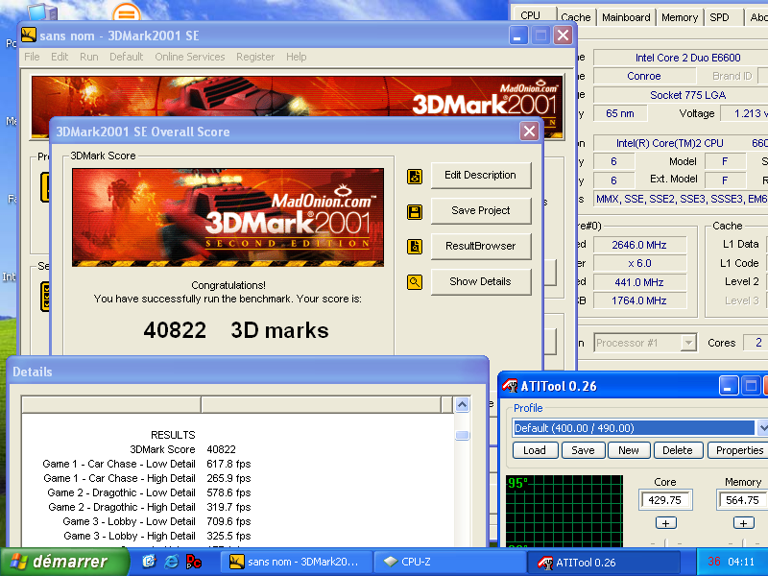The height and width of the screenshot is (576, 768).
Task: Switch to CPU-Z taskbar button
Action: tap(449, 562)
